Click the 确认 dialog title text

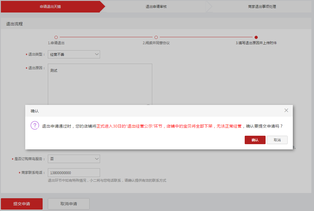coord(35,111)
